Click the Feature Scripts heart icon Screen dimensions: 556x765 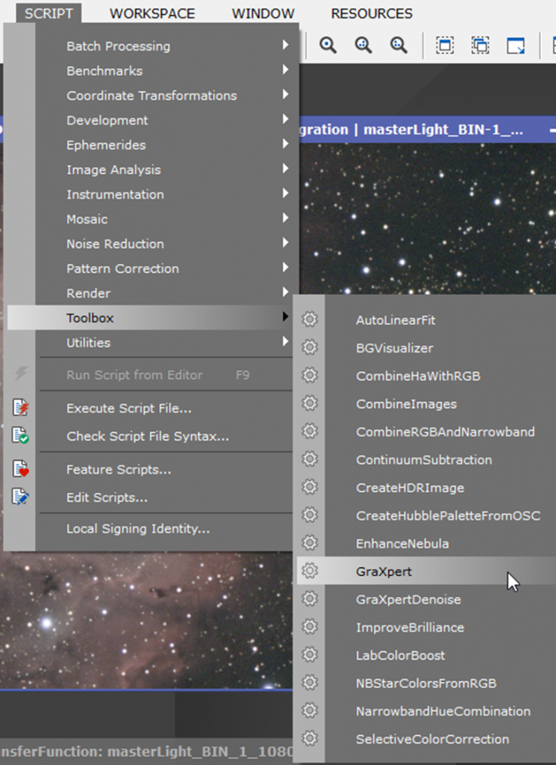click(x=21, y=469)
